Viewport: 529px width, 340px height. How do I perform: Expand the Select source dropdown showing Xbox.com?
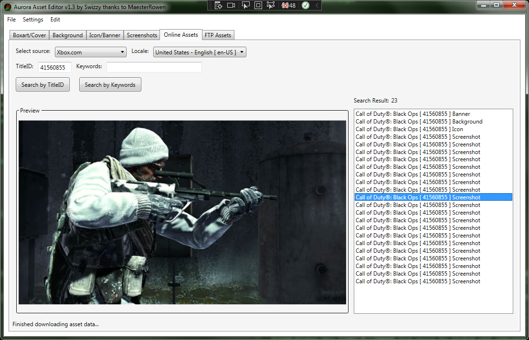tap(90, 52)
